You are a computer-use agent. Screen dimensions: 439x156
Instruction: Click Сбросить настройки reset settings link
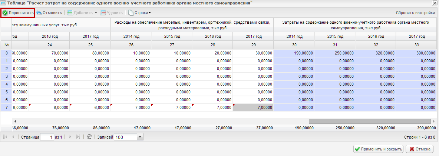(x=415, y=13)
